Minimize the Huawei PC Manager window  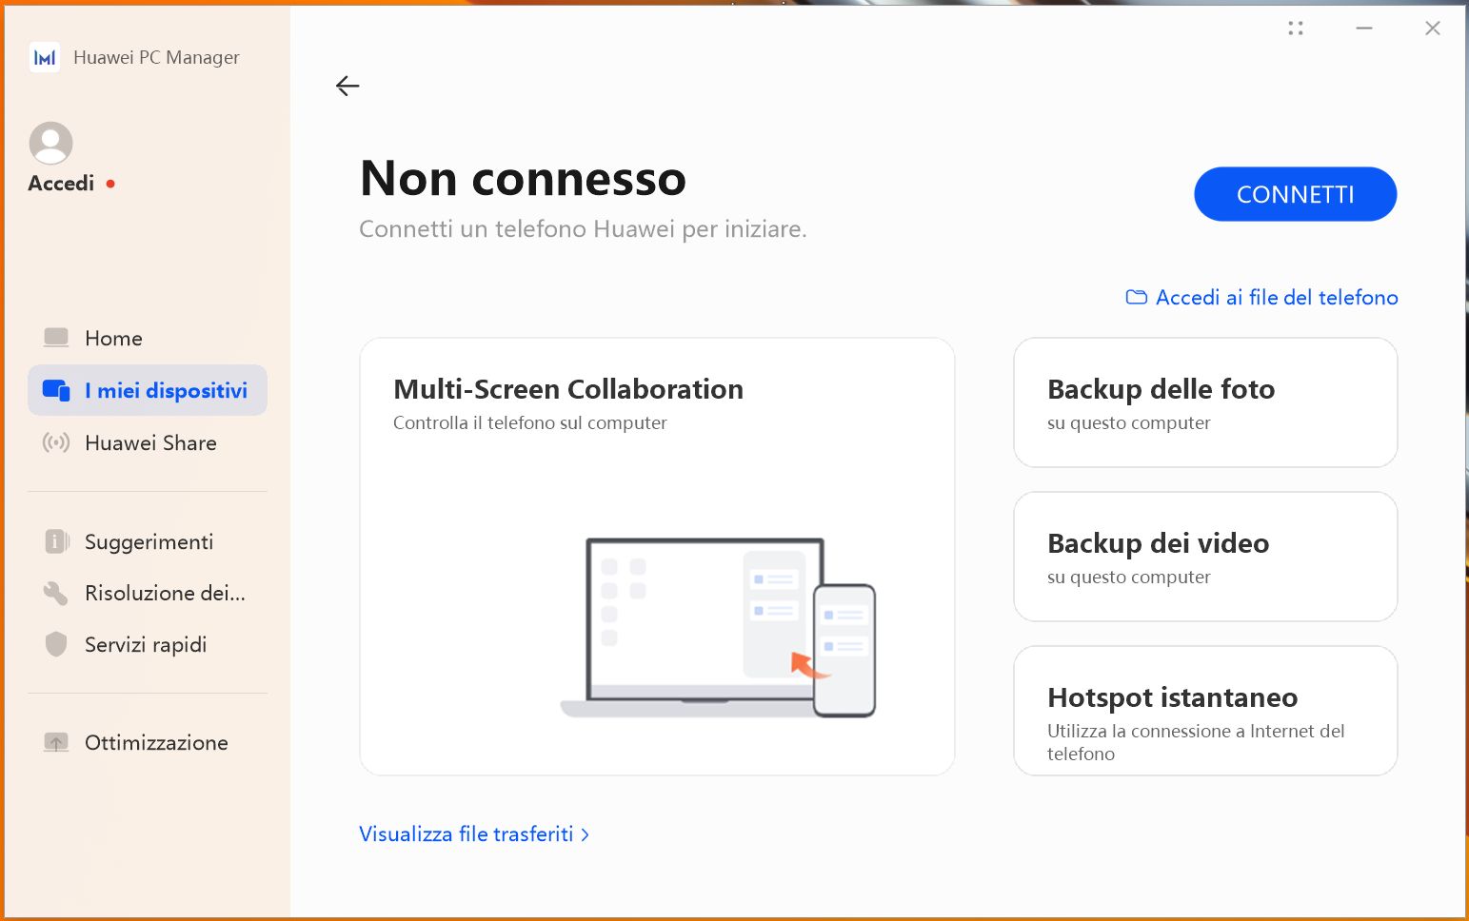coord(1364,29)
